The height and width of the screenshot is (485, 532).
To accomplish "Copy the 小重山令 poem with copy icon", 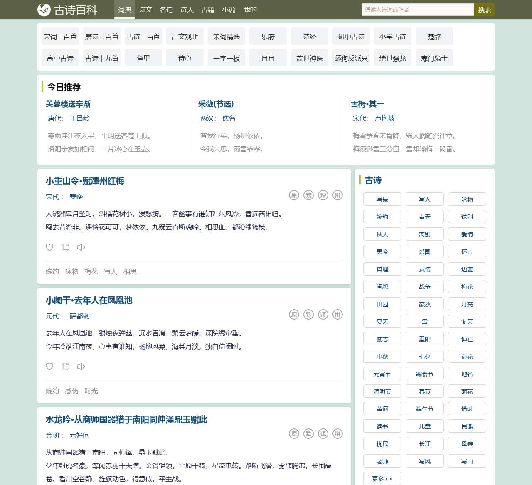I will coord(65,247).
